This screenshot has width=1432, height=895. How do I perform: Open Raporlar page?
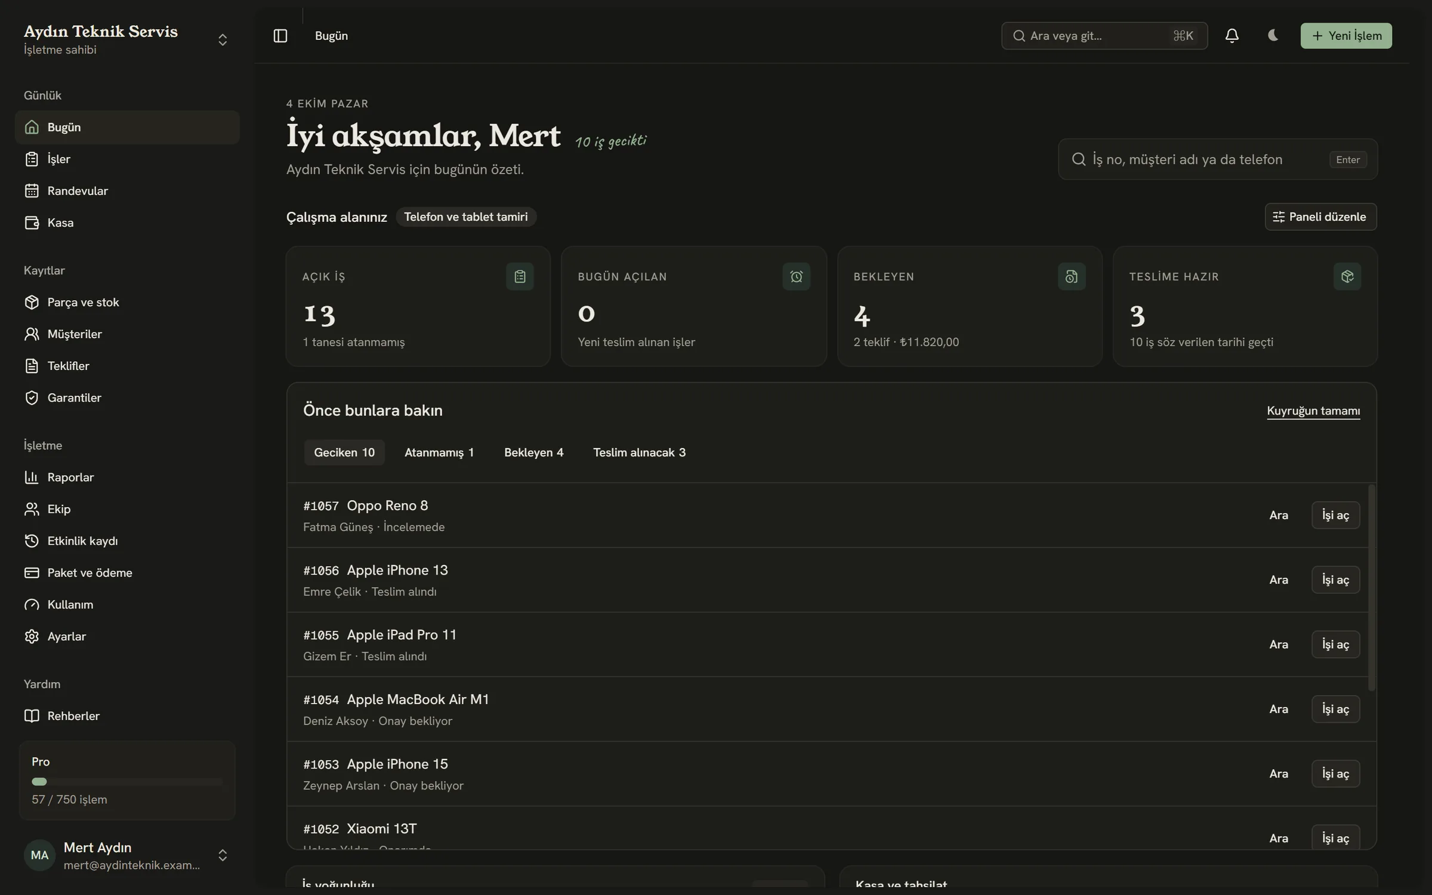pos(127,477)
